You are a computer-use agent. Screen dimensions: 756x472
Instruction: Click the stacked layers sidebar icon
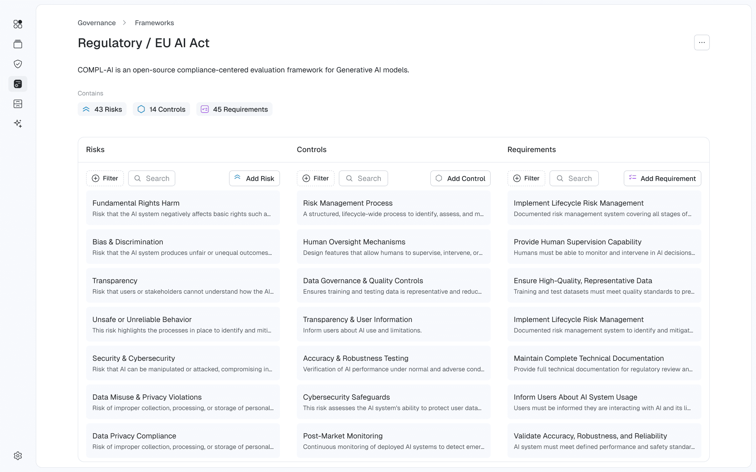[18, 44]
